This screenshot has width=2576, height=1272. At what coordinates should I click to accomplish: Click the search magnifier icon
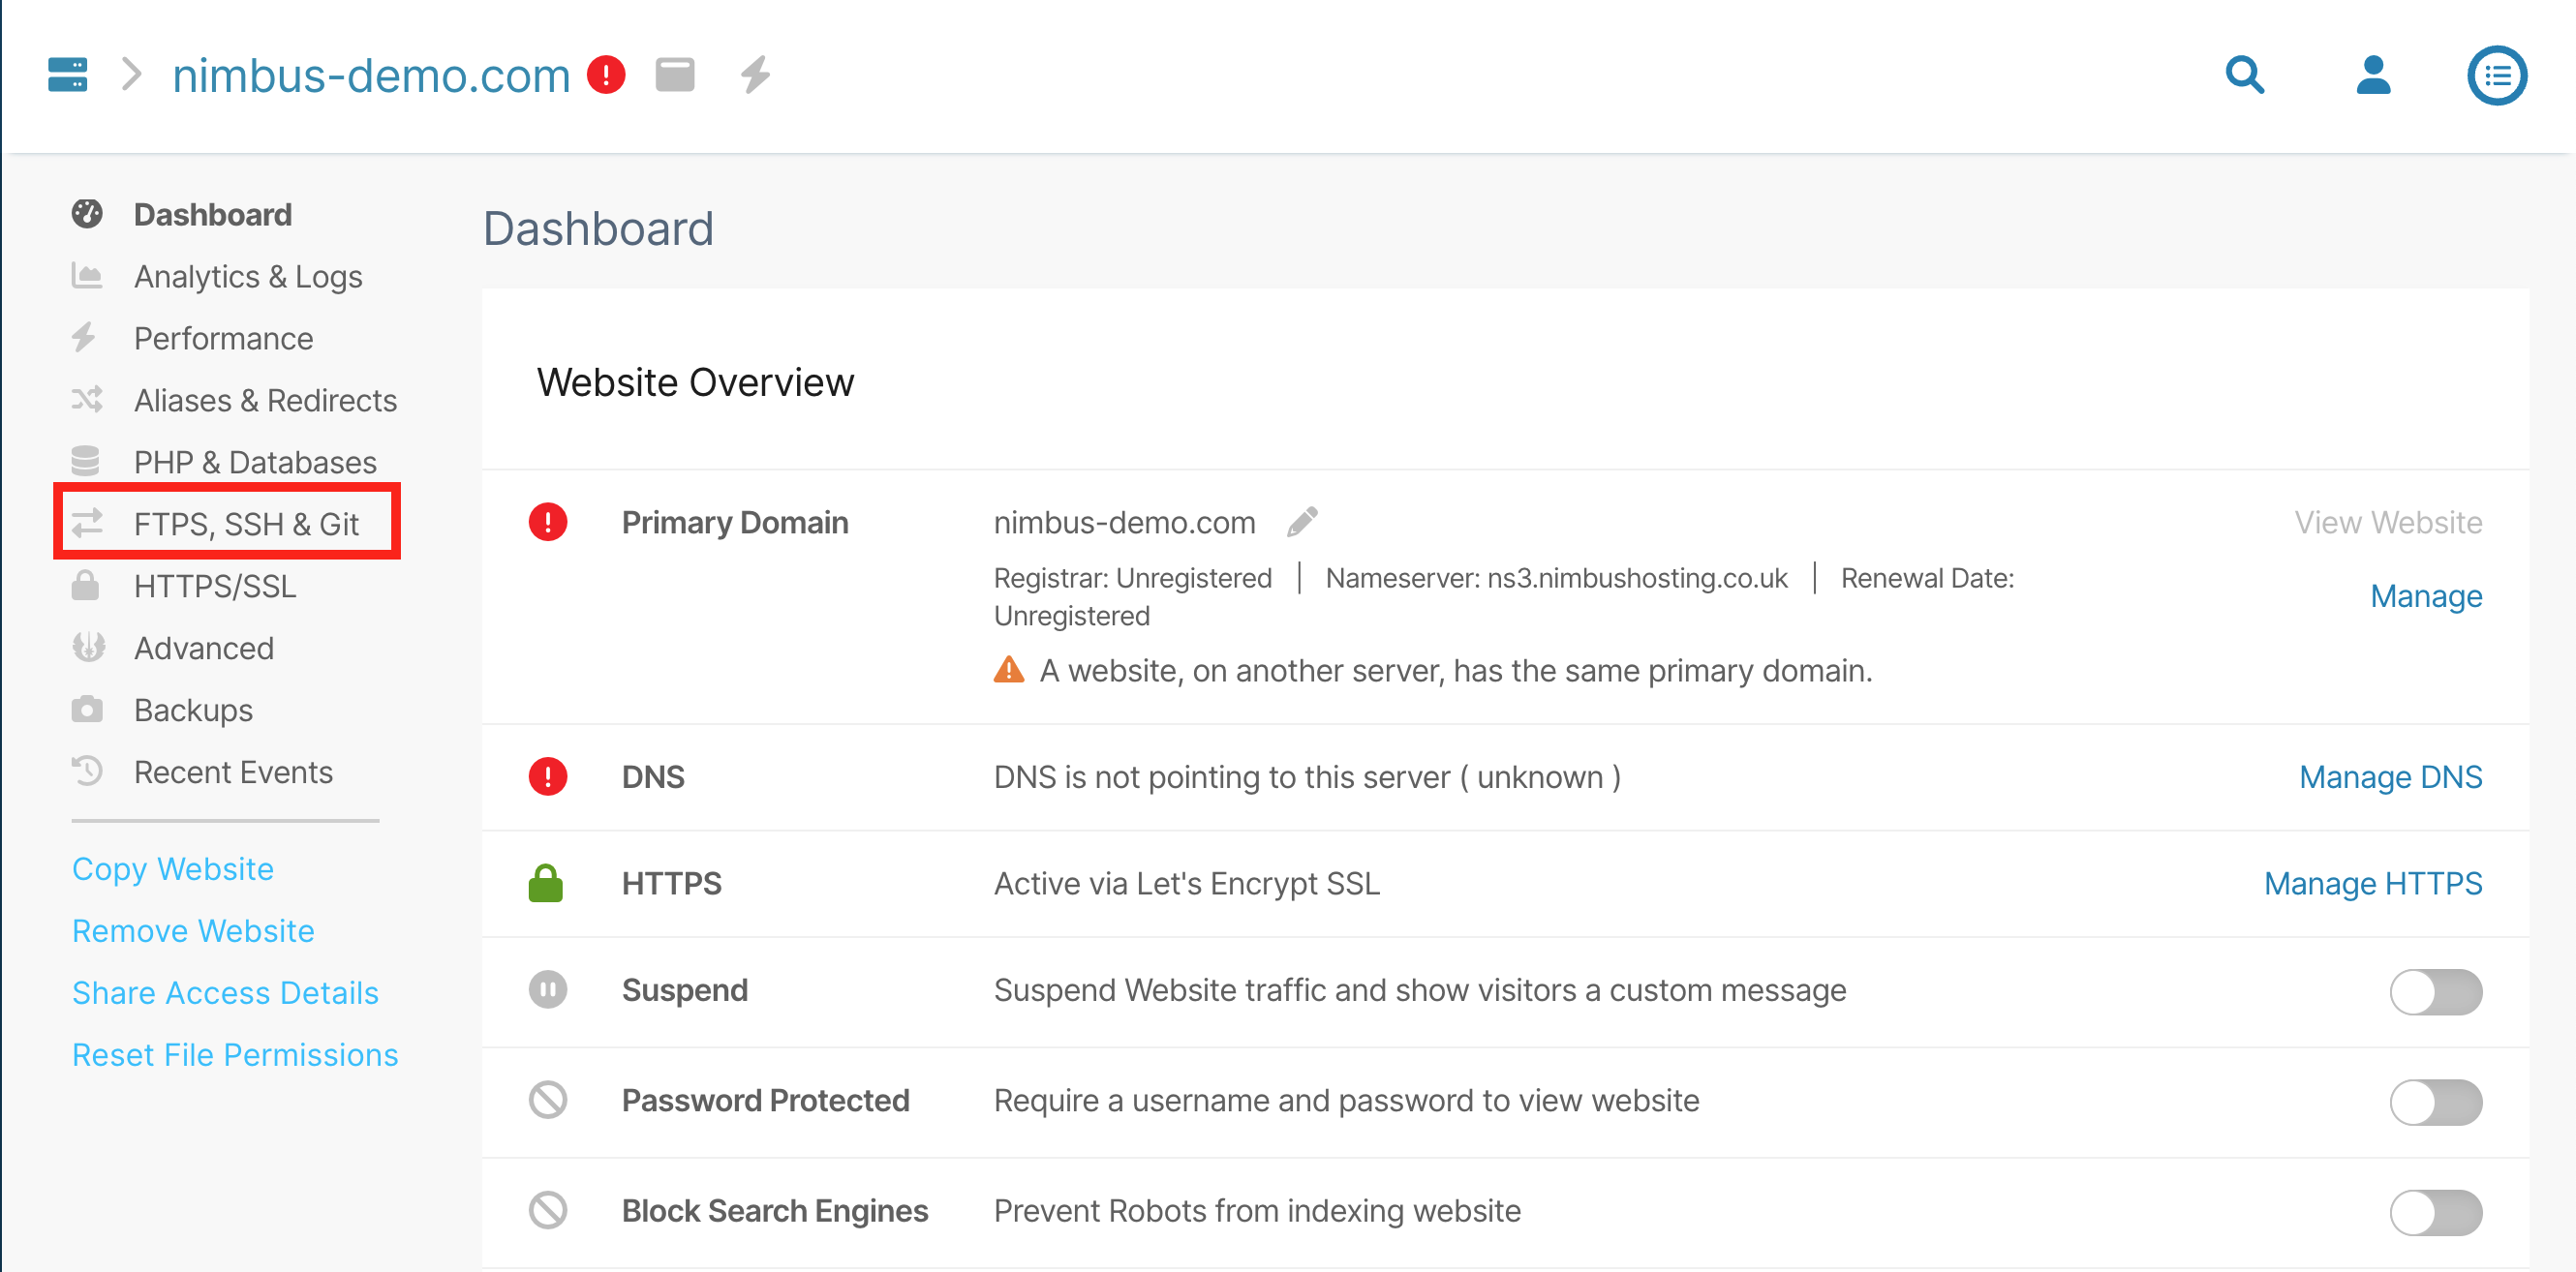point(2244,75)
